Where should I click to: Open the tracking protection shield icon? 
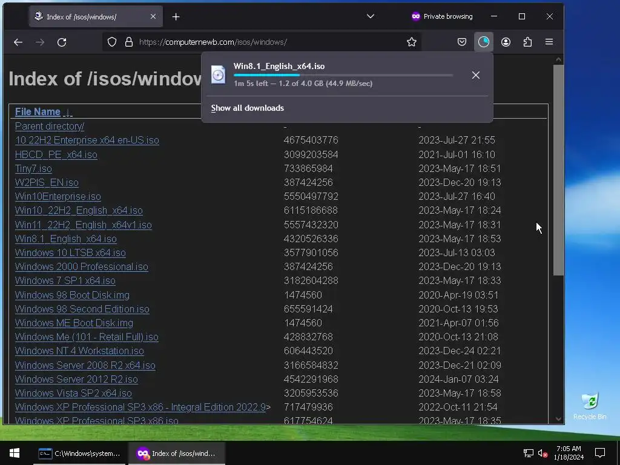112,42
